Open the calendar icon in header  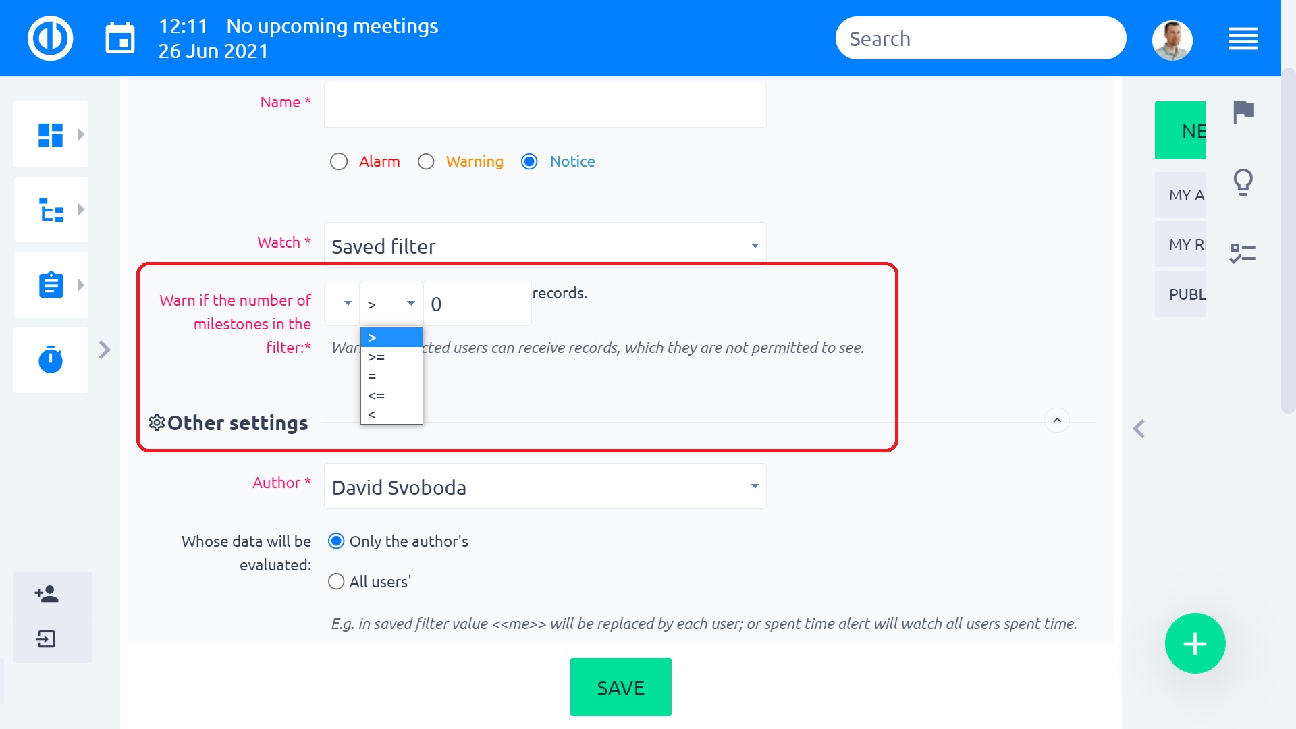click(x=120, y=38)
